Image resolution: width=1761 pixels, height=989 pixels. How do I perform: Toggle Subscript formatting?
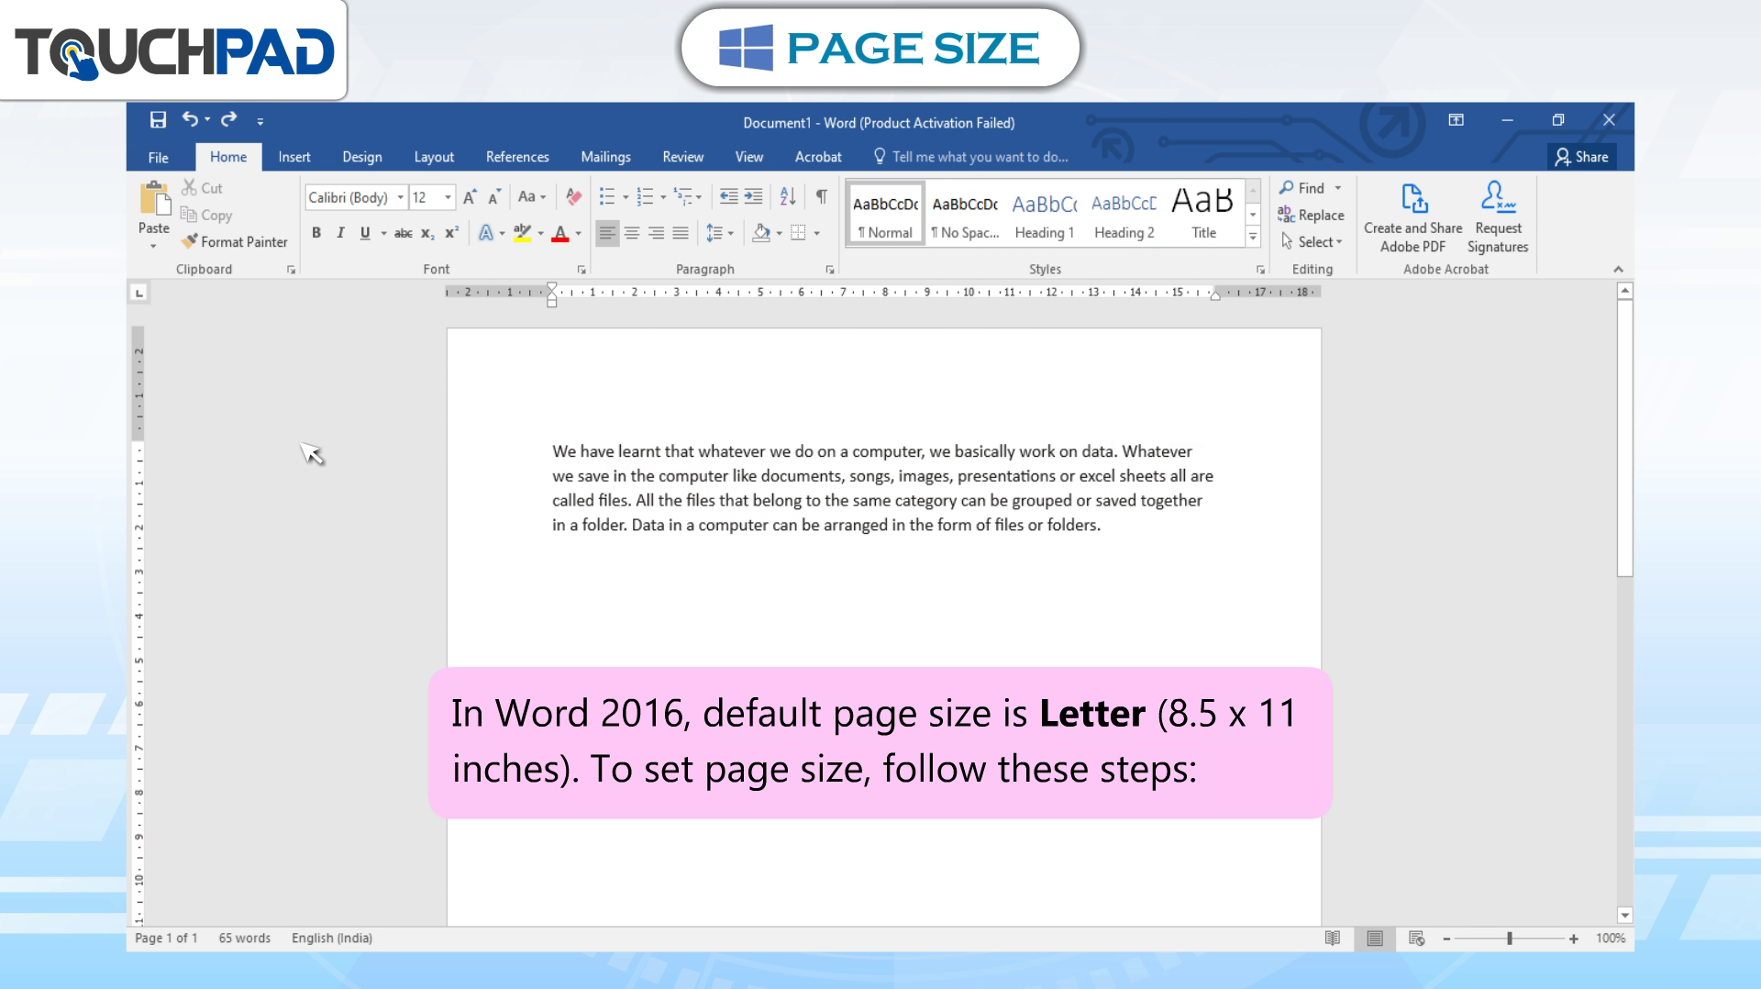tap(427, 233)
